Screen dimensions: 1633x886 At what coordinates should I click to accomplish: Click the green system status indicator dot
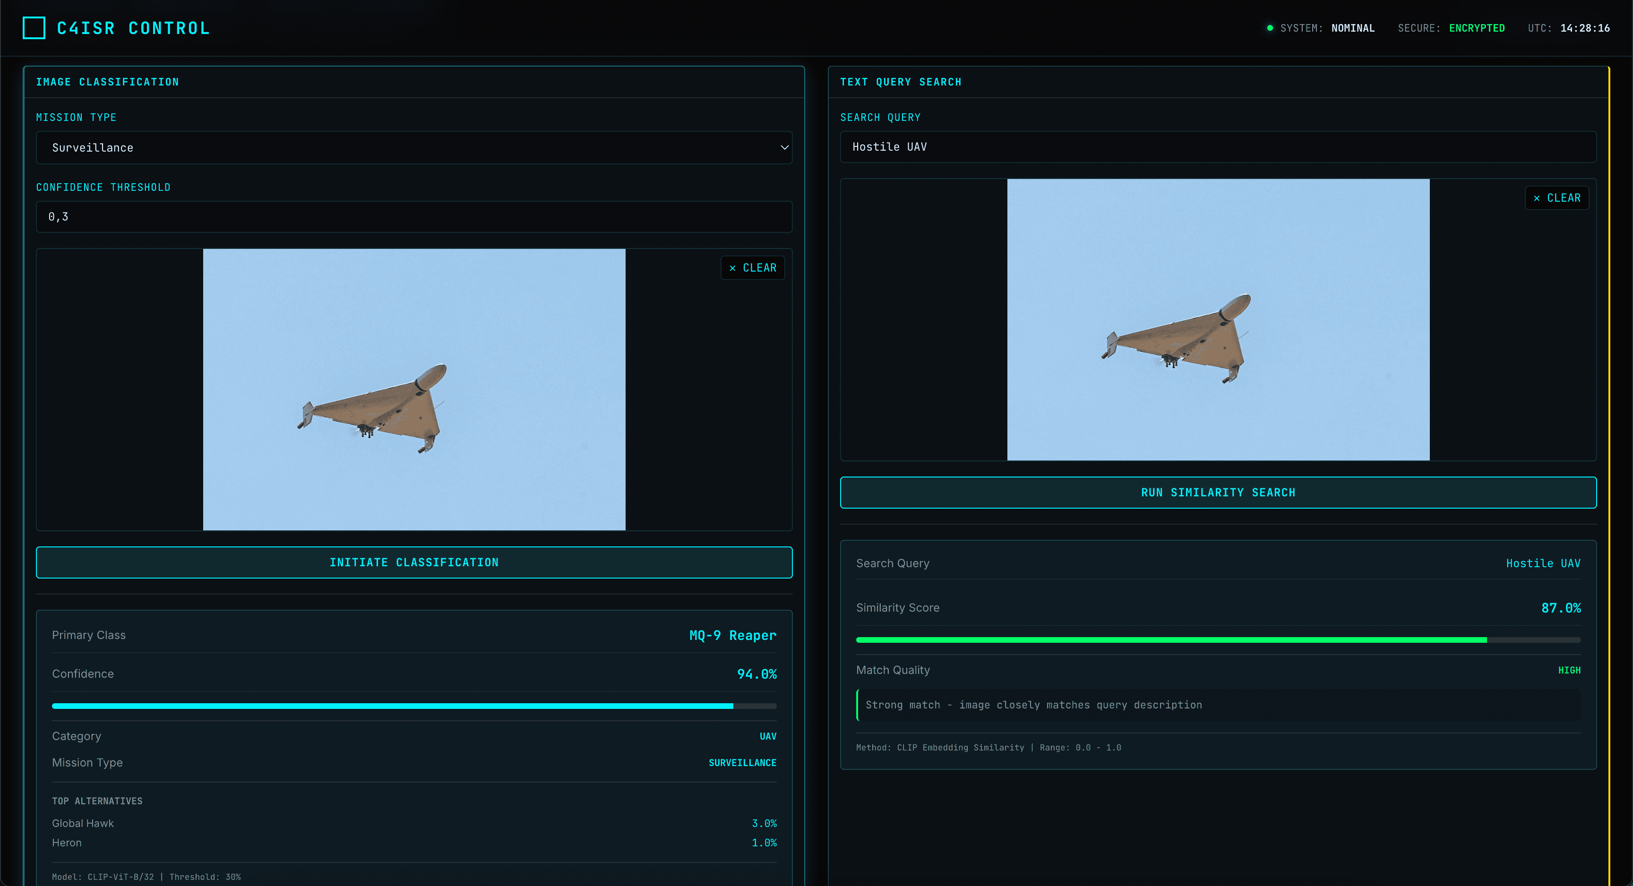point(1269,27)
